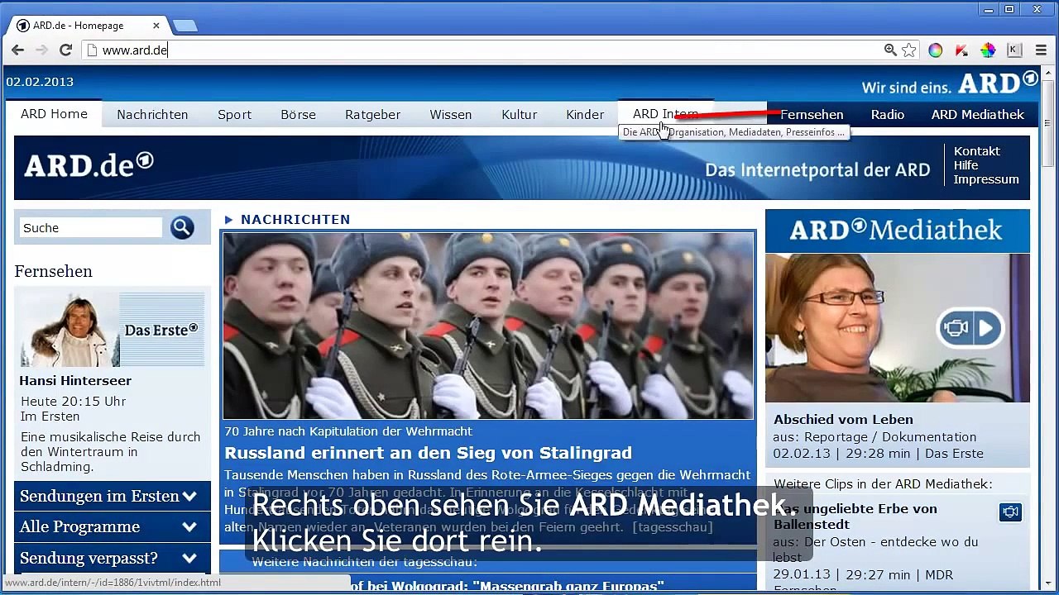Screen dimensions: 1059x595
Task: Open the Wissen section
Action: [451, 115]
